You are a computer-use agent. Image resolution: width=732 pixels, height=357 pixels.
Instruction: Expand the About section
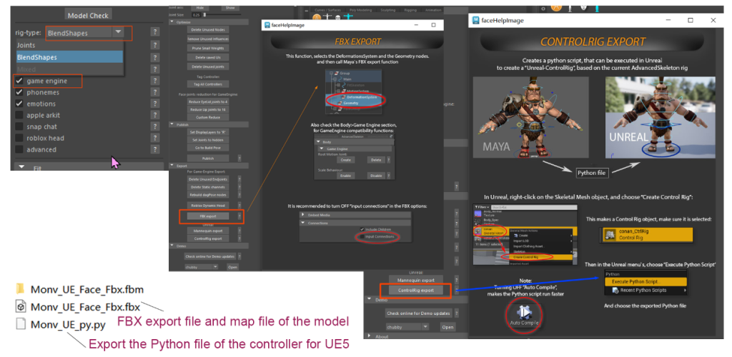(415, 336)
